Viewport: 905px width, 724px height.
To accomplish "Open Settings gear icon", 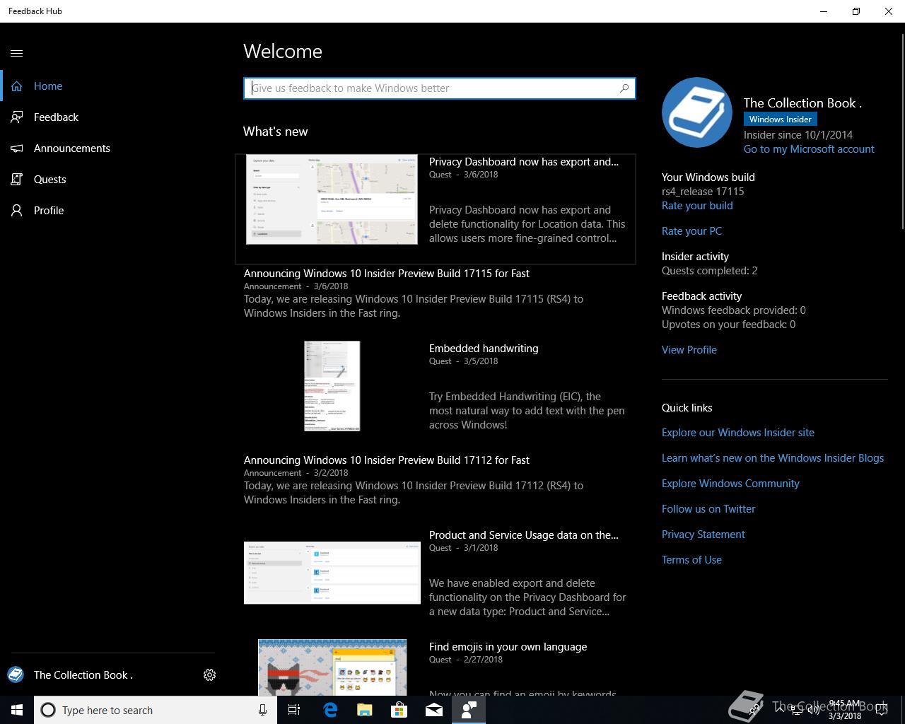I will [209, 675].
